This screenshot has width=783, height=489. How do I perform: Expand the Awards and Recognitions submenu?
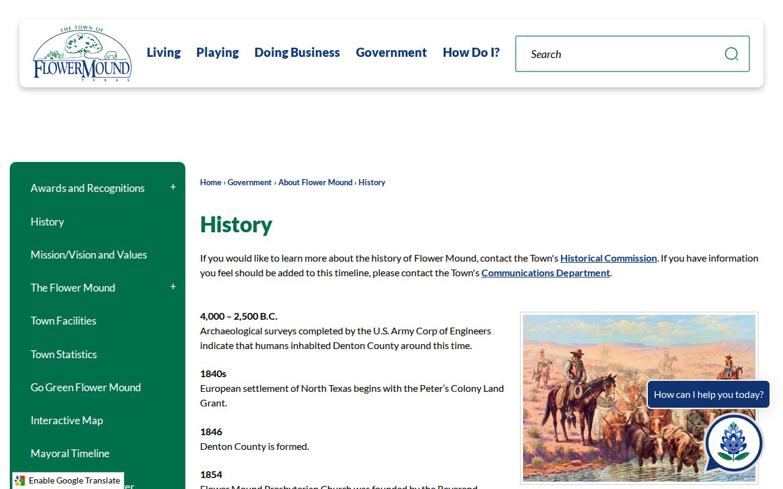point(173,187)
